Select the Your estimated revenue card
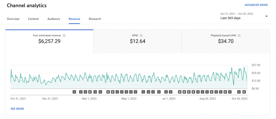Screen dimensions: 276x119 (49, 41)
